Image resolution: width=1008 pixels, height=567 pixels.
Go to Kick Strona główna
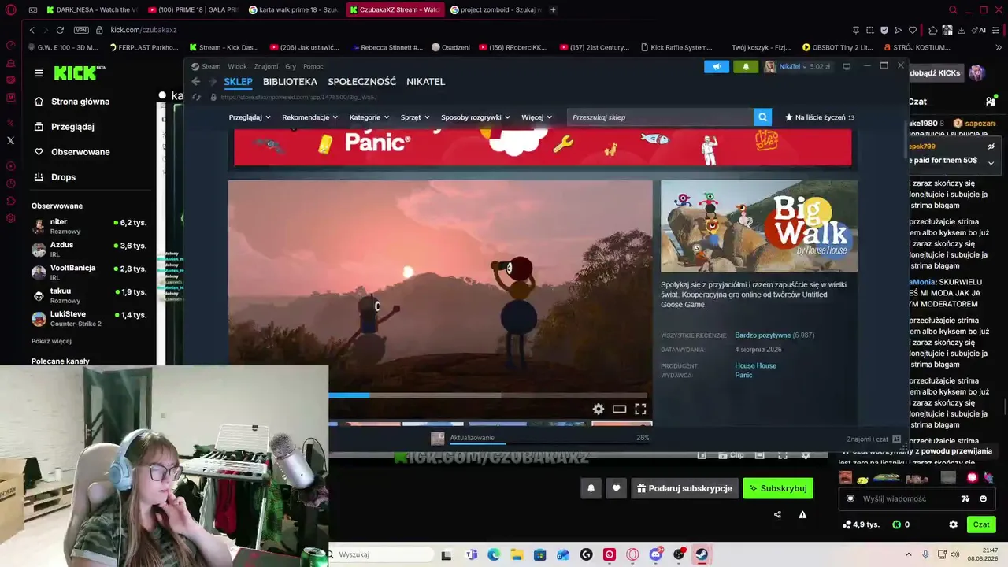click(80, 102)
